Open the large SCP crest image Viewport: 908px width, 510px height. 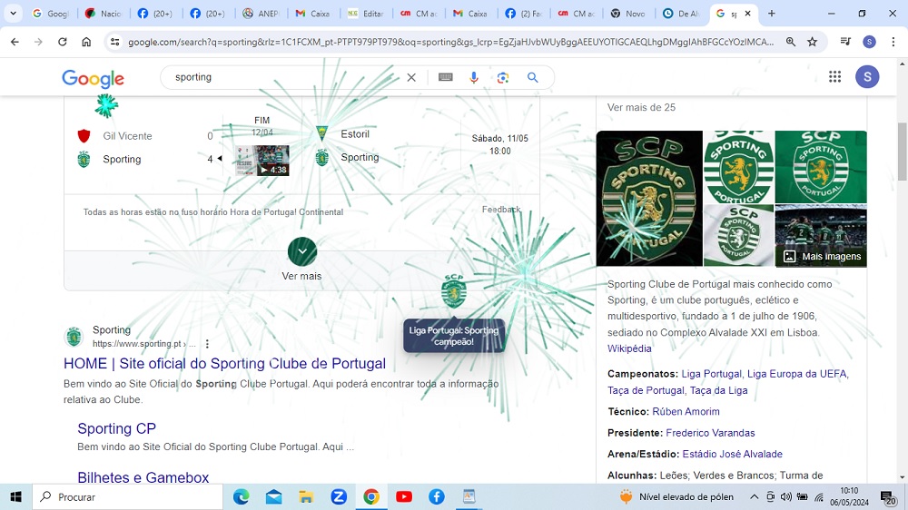click(x=649, y=198)
